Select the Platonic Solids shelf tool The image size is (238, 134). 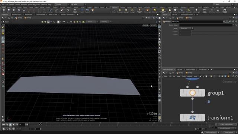click(75, 11)
